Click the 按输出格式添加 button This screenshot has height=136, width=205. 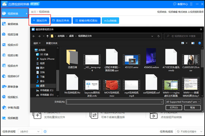click(86, 20)
